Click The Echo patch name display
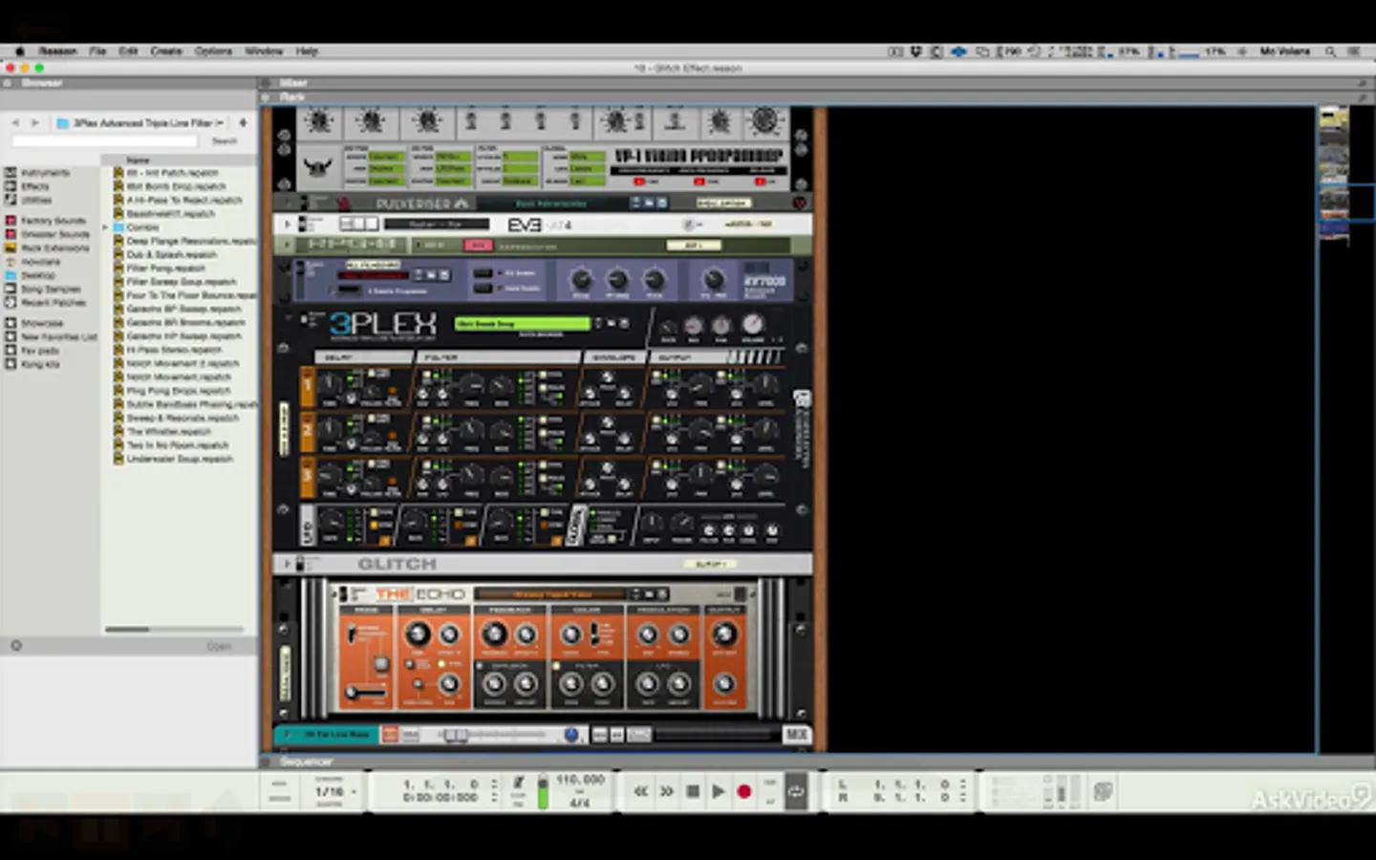 pyautogui.click(x=551, y=594)
